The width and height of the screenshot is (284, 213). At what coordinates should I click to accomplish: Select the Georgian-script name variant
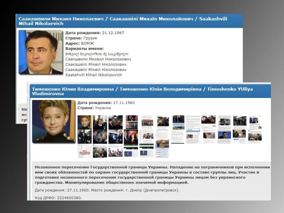(97, 54)
